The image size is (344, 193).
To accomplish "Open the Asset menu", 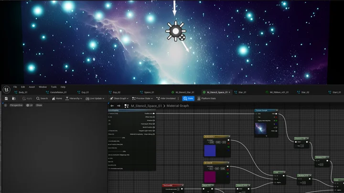I will tap(32, 87).
